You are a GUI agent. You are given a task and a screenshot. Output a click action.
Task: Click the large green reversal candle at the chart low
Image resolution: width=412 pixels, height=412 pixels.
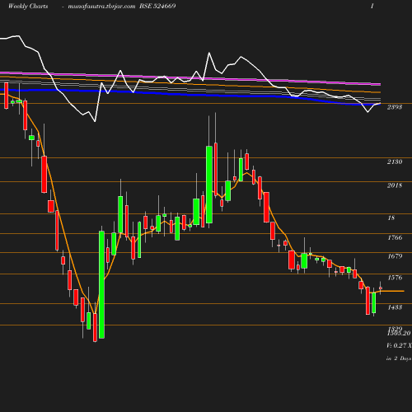coord(101,284)
